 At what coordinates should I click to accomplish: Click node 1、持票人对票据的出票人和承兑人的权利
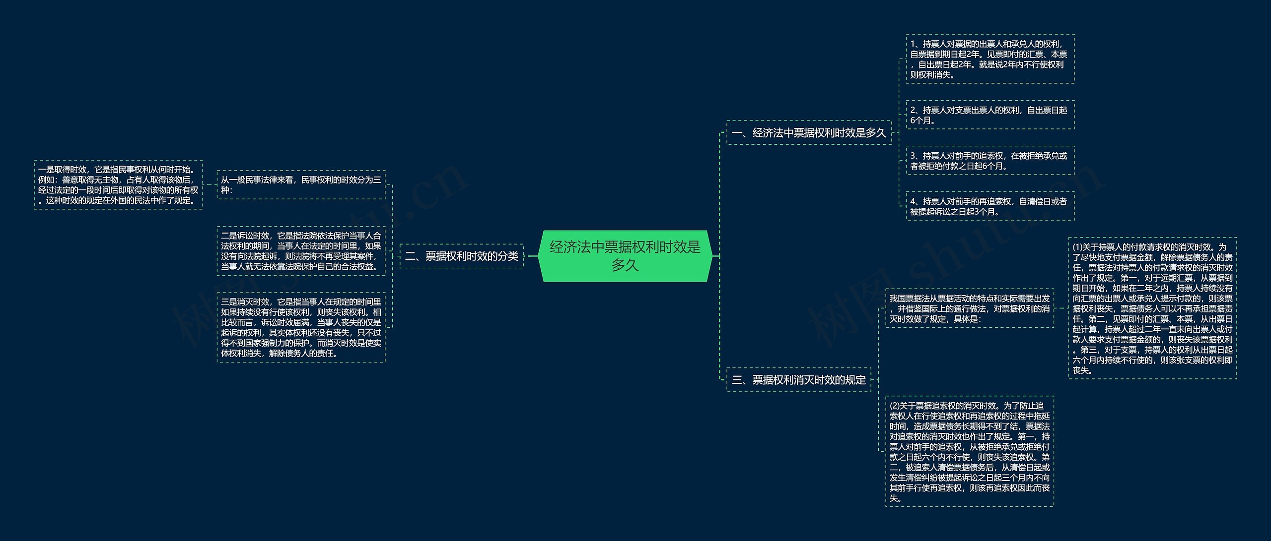pos(989,59)
